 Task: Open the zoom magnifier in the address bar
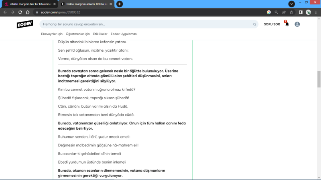point(276,12)
